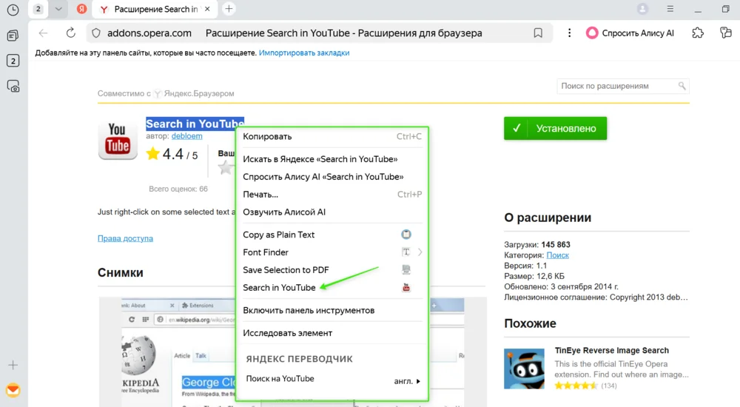
Task: Select 'Спросить Алису AI «Search in YouTube»'
Action: pos(332,177)
